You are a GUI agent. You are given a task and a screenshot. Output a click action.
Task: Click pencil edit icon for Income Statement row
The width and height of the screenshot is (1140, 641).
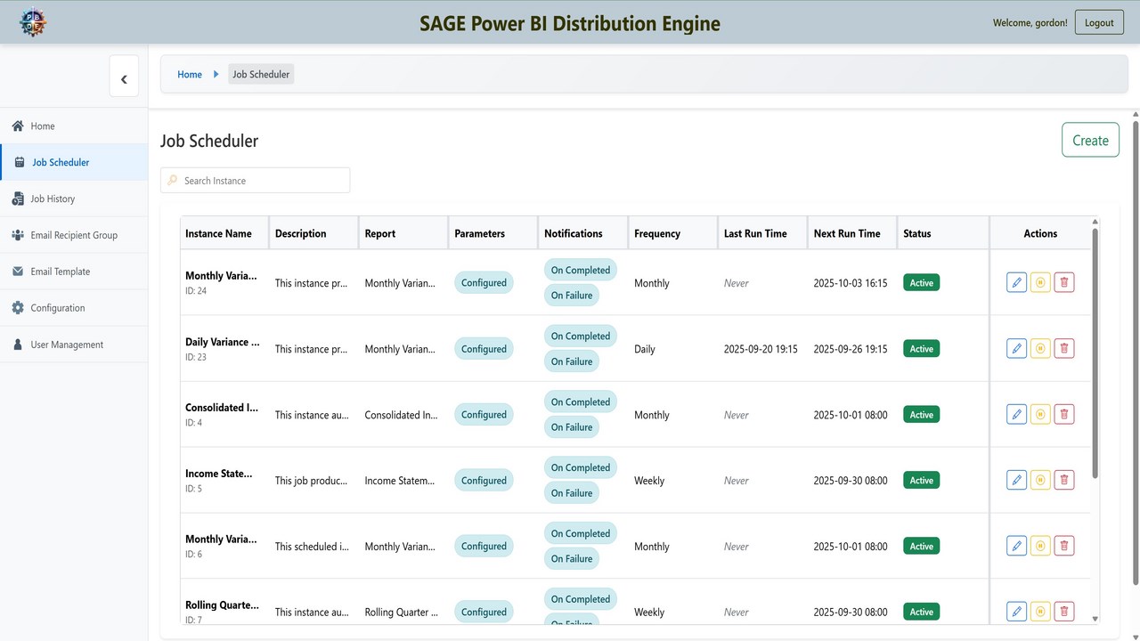(1016, 480)
